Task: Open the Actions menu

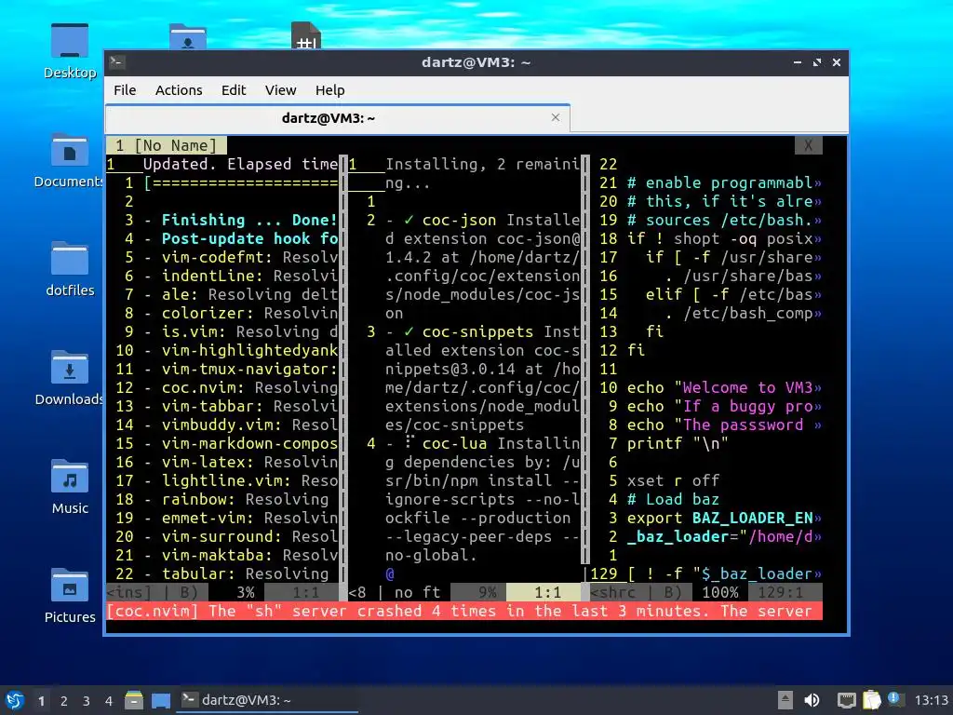Action: (x=179, y=90)
